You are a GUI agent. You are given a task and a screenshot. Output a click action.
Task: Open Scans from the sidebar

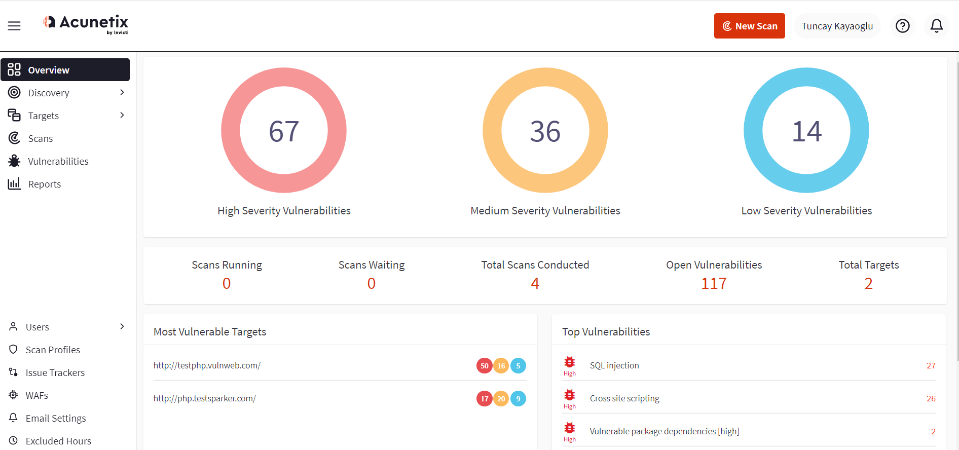[x=41, y=138]
